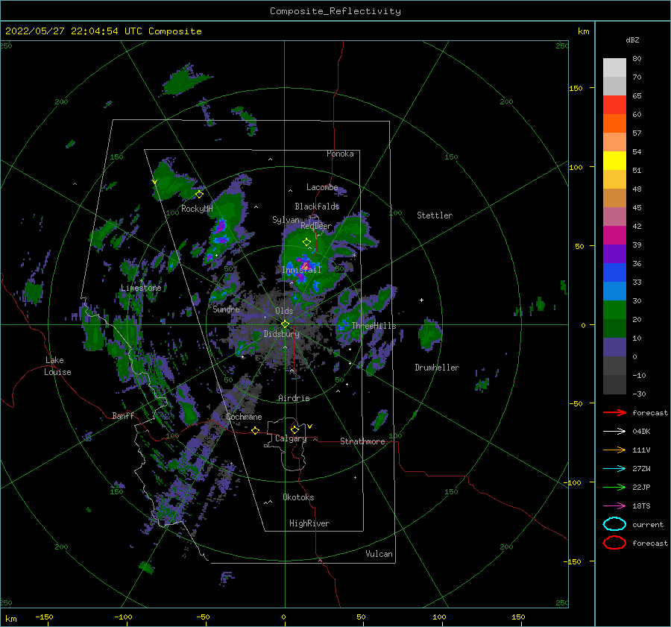Click the Cochrane label
The height and width of the screenshot is (627, 671).
tap(244, 417)
